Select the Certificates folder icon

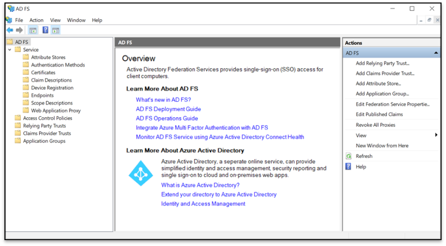[26, 72]
